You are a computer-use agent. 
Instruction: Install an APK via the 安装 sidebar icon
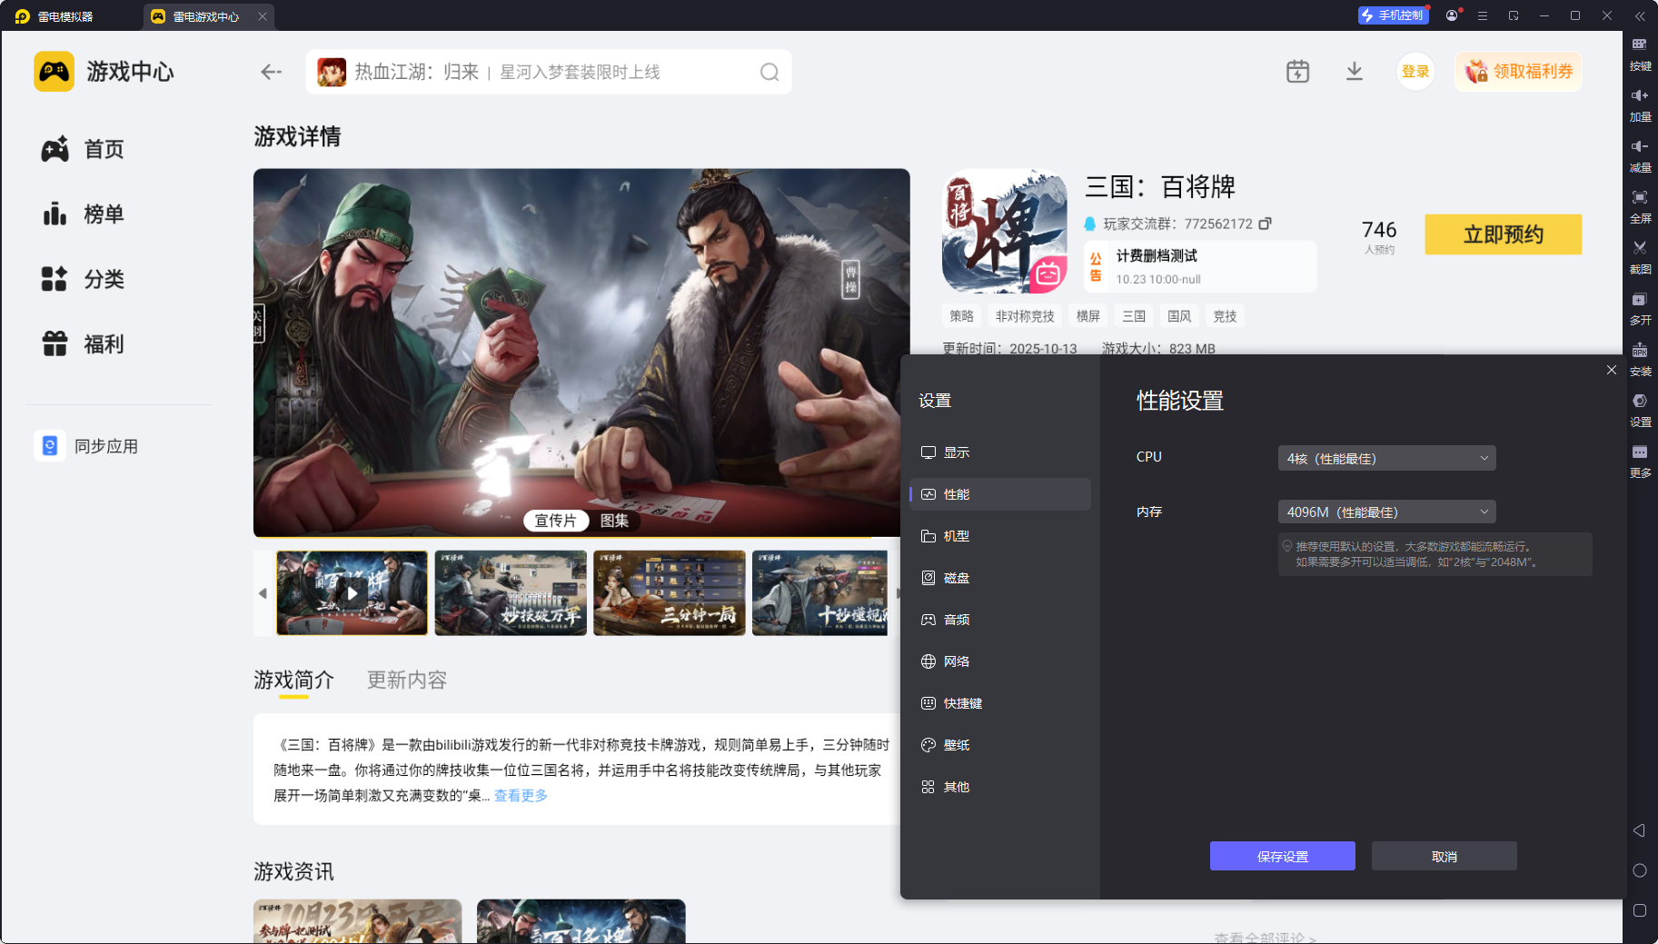(x=1641, y=359)
